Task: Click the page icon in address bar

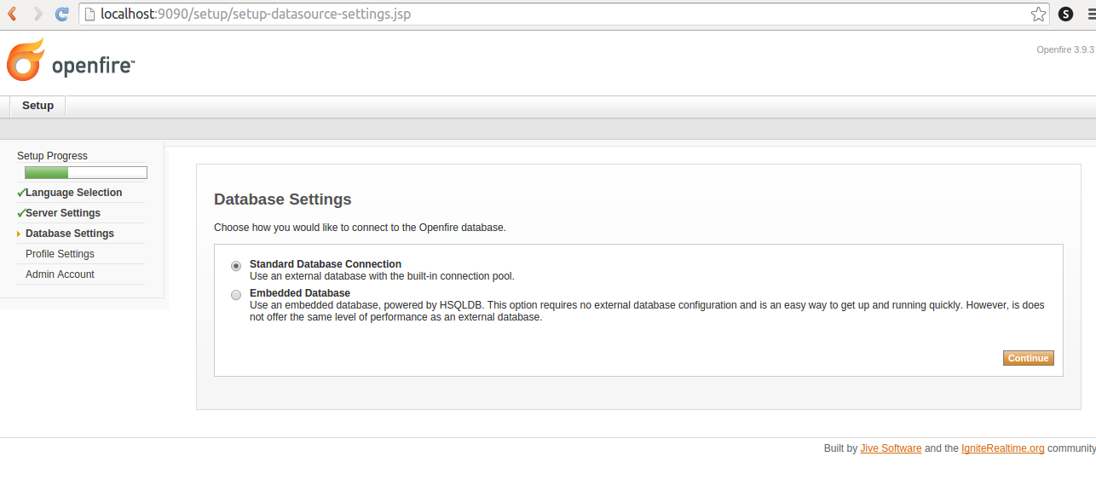Action: (x=89, y=14)
